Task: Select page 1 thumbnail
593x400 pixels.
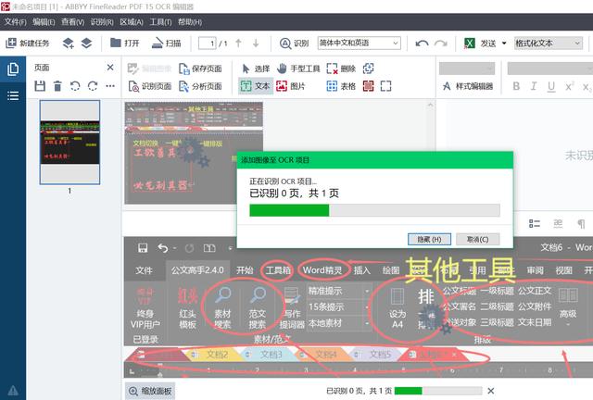Action: click(x=70, y=143)
